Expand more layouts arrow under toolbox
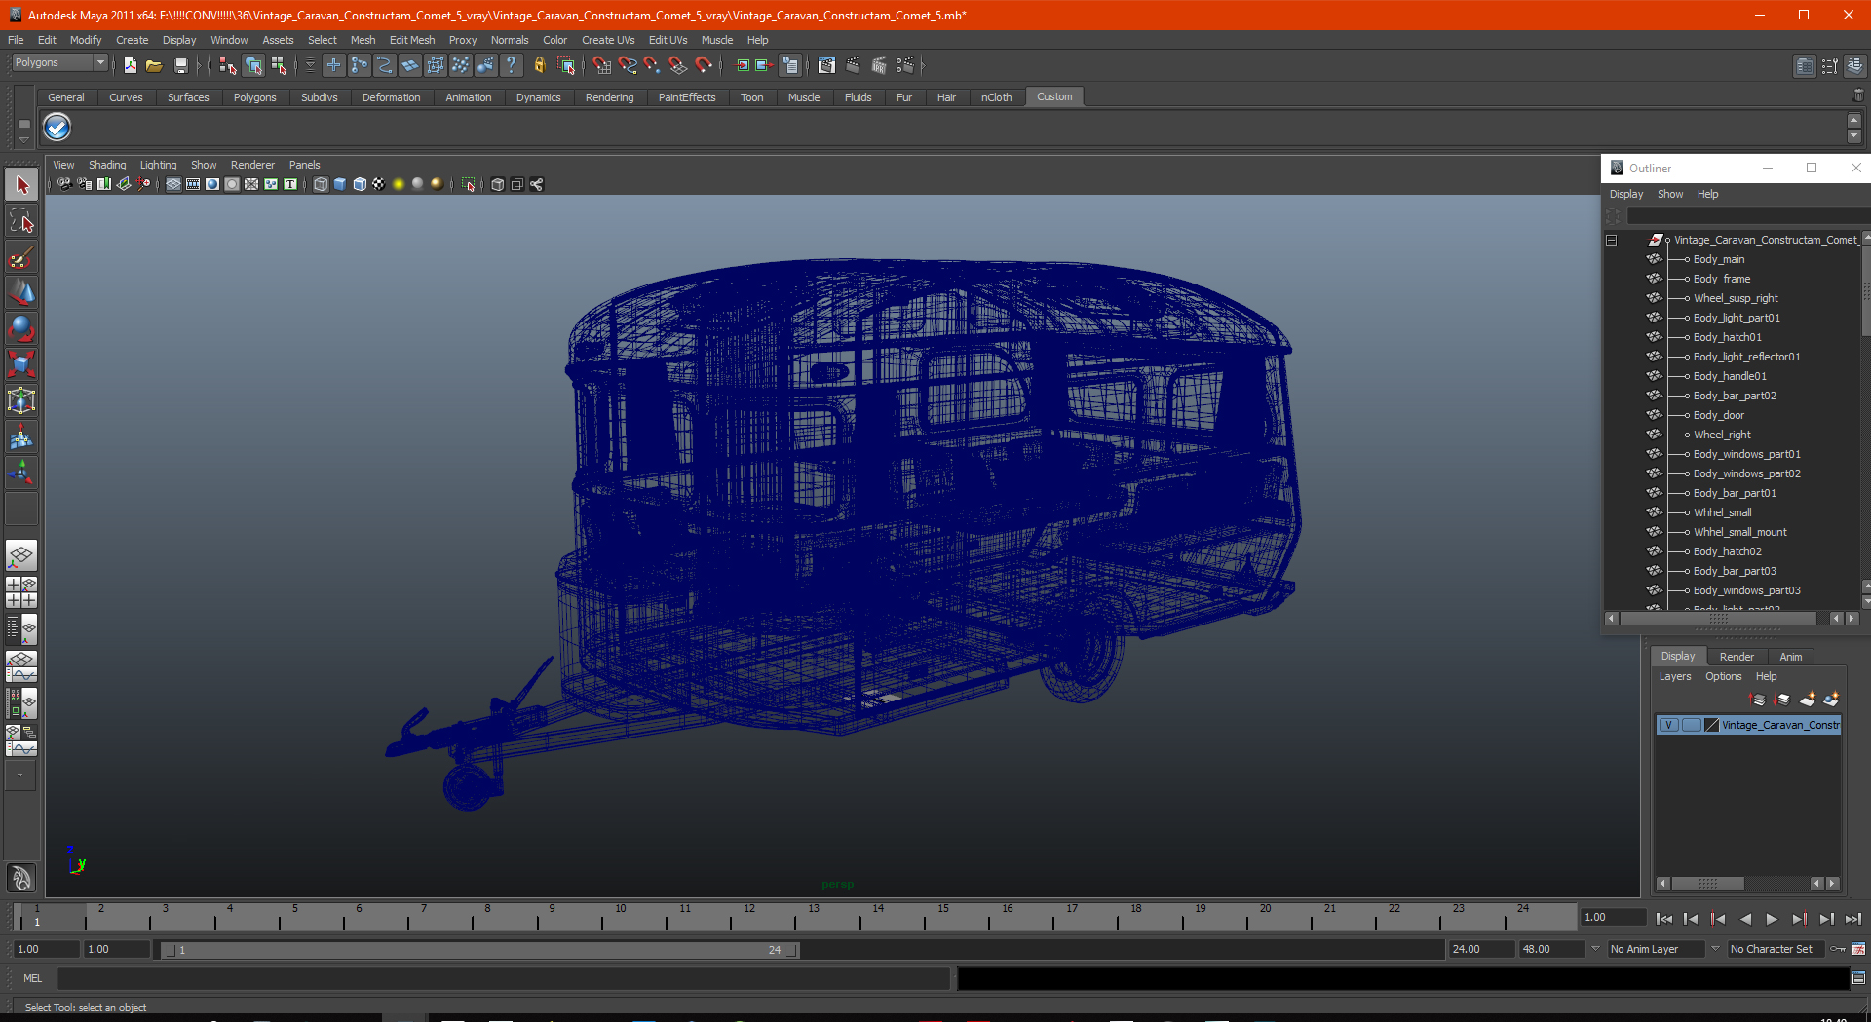The image size is (1871, 1022). tap(20, 776)
